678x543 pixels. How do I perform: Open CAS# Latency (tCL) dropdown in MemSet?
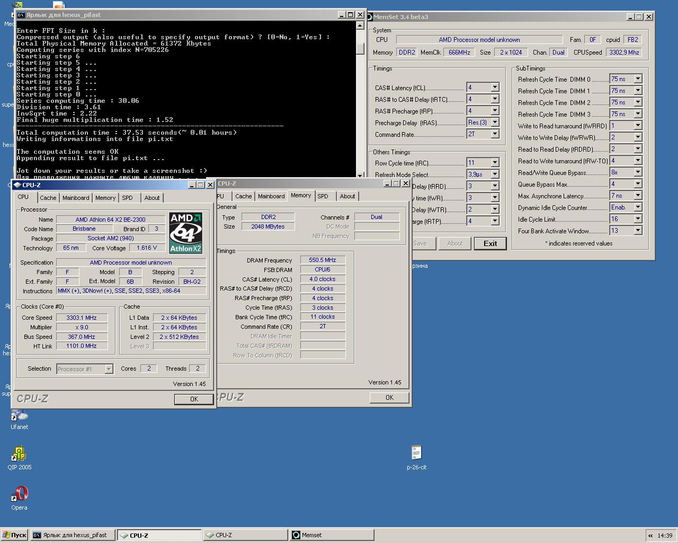495,87
